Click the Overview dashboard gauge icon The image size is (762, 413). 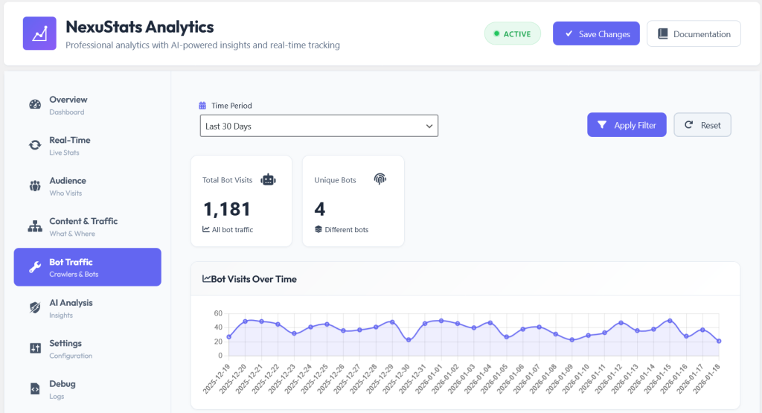(x=35, y=104)
